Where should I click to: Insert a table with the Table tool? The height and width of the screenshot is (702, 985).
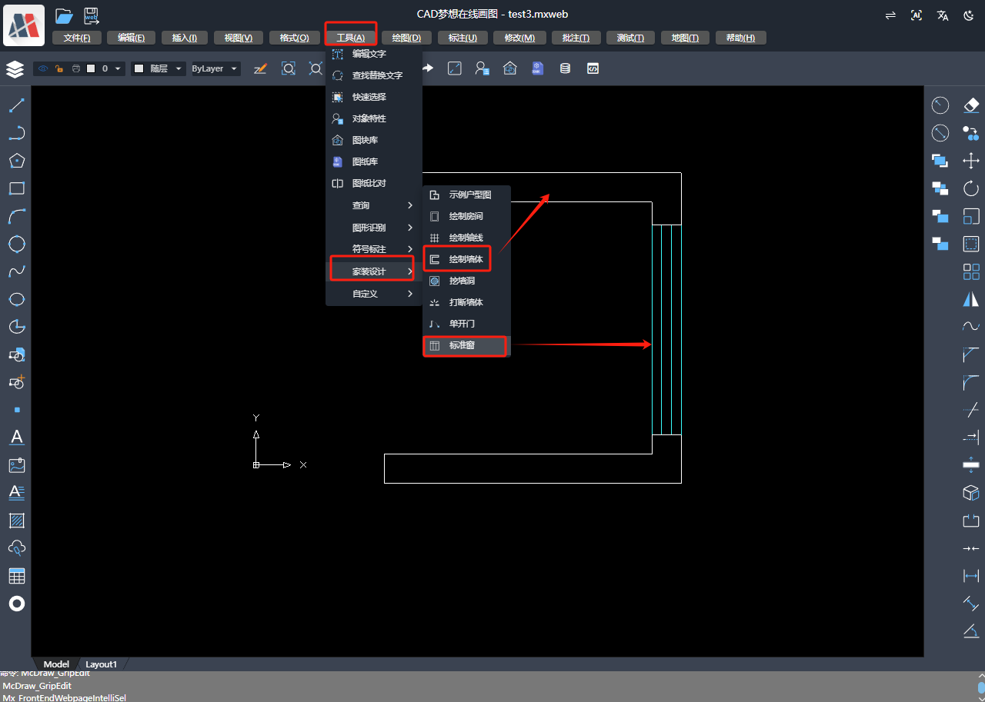coord(16,576)
